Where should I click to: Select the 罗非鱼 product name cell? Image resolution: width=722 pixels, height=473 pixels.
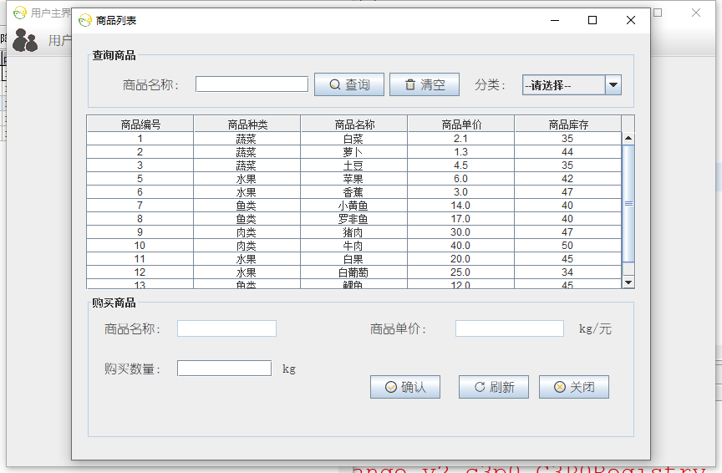click(353, 219)
